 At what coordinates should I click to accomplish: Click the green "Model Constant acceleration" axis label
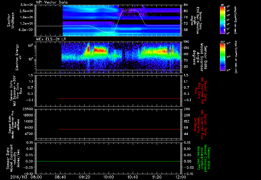(204, 158)
